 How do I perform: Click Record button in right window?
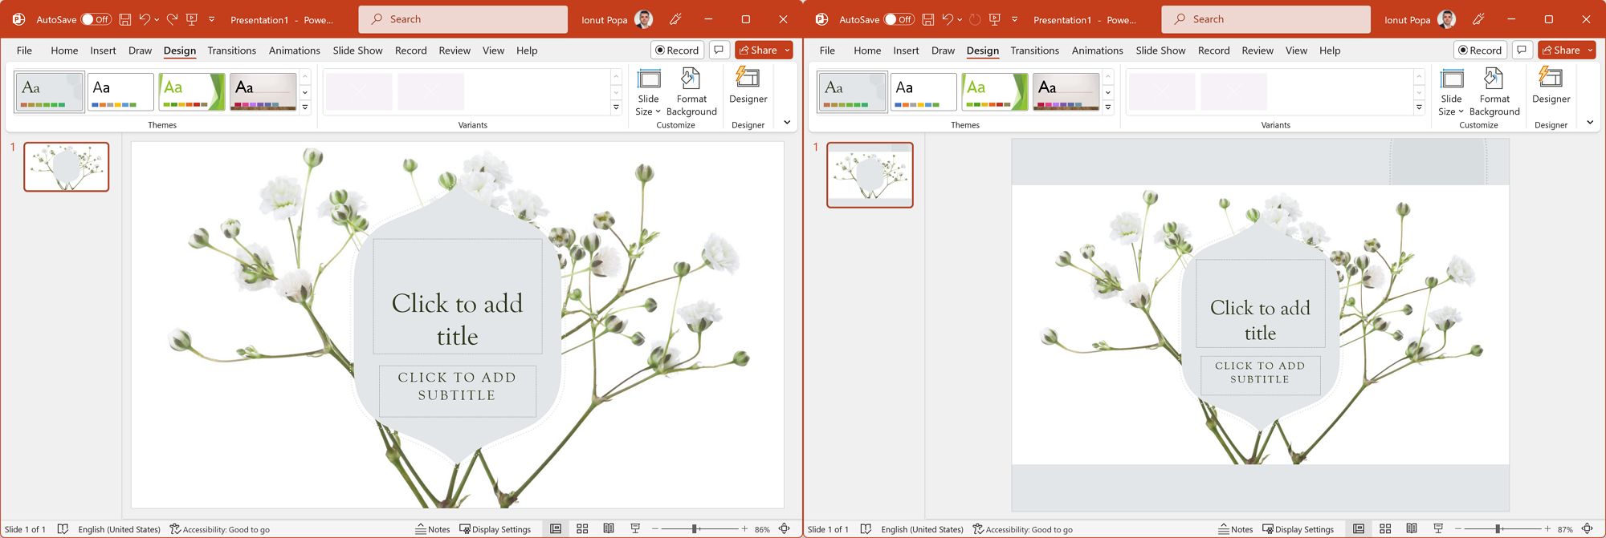pyautogui.click(x=1480, y=50)
